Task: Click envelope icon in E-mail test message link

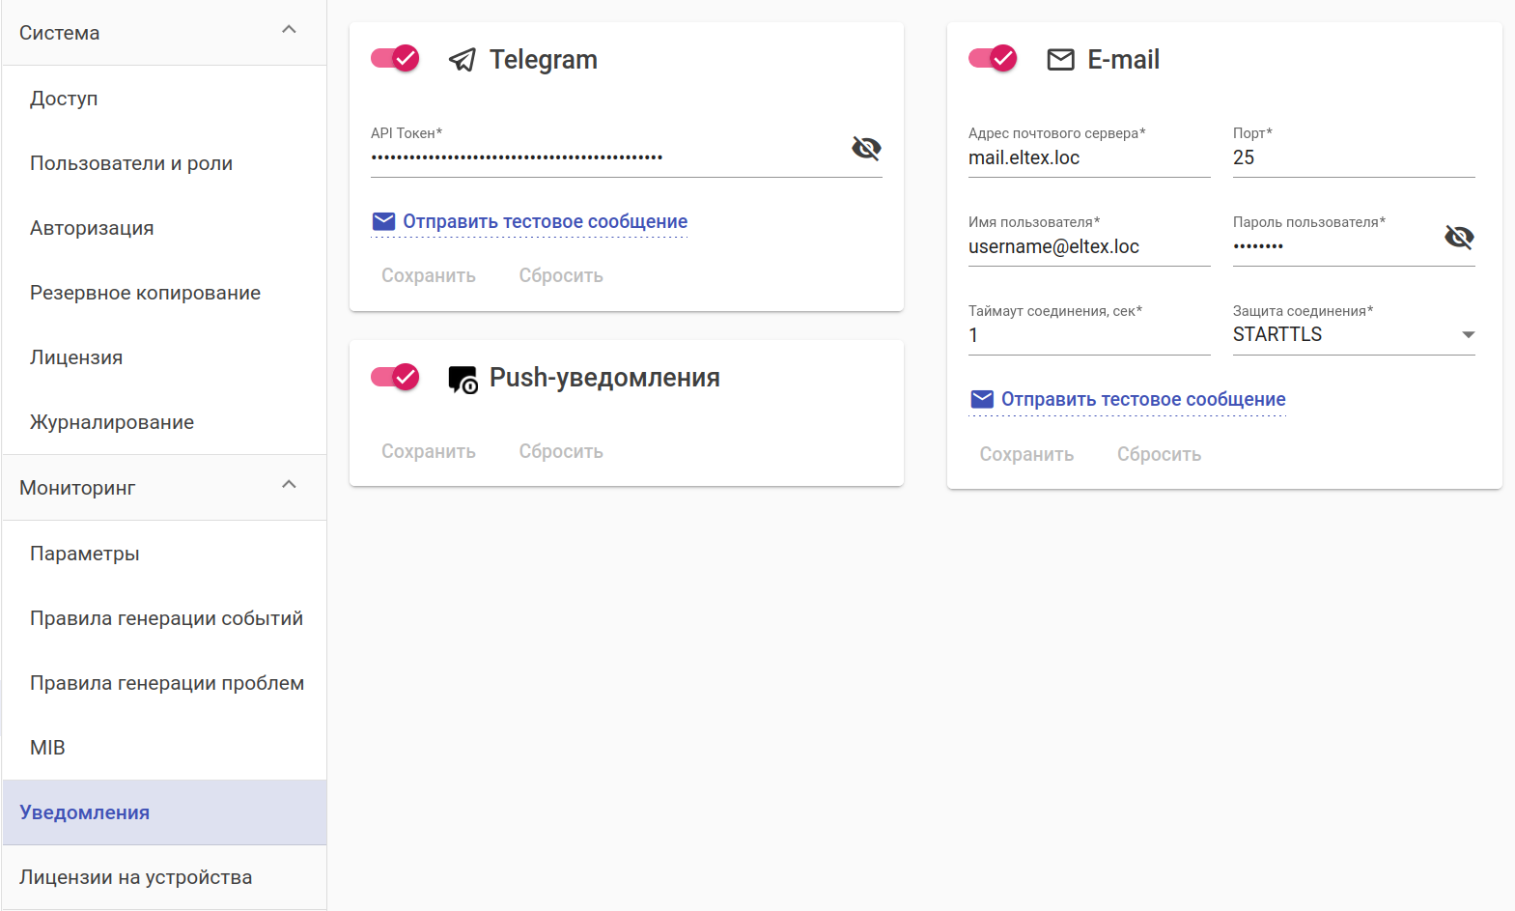Action: click(x=982, y=400)
